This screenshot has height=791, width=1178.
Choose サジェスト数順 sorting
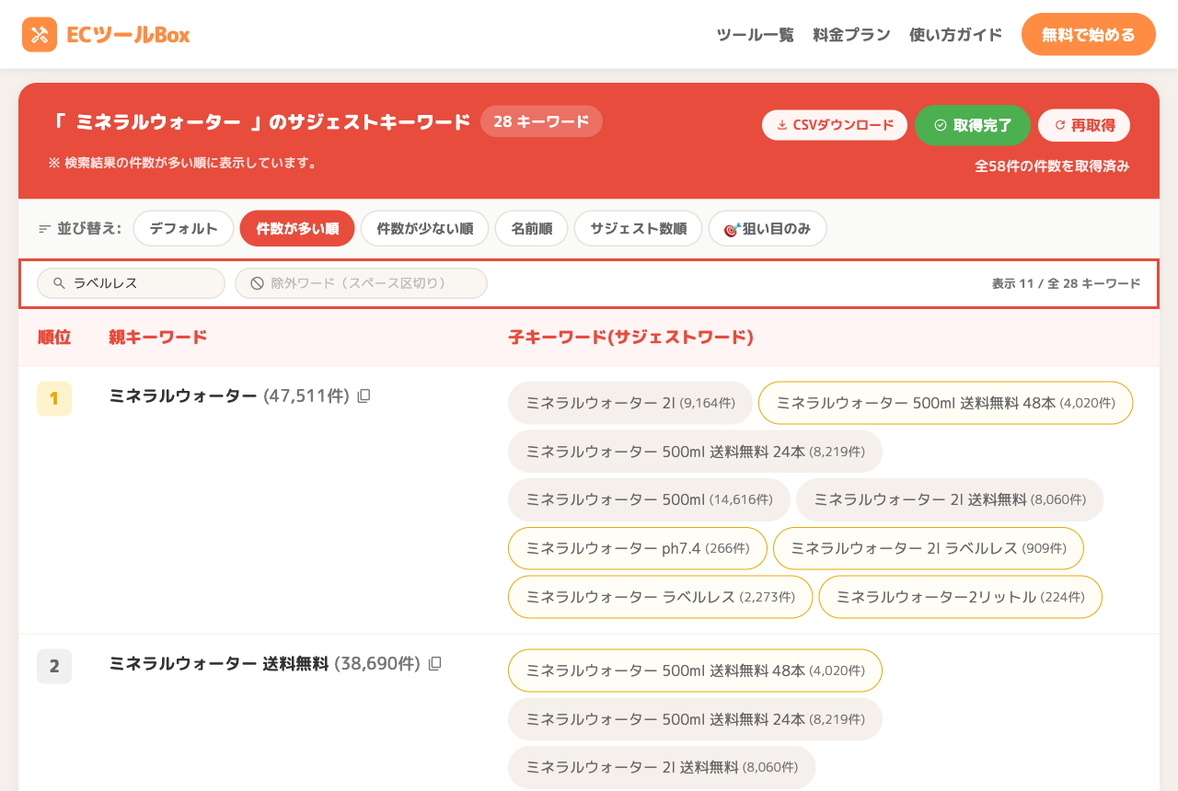point(639,229)
